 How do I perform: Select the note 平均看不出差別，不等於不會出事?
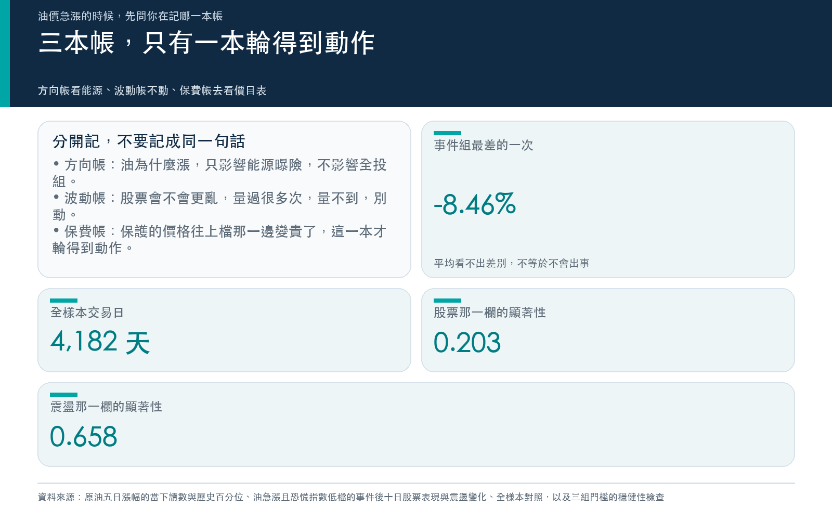(512, 263)
